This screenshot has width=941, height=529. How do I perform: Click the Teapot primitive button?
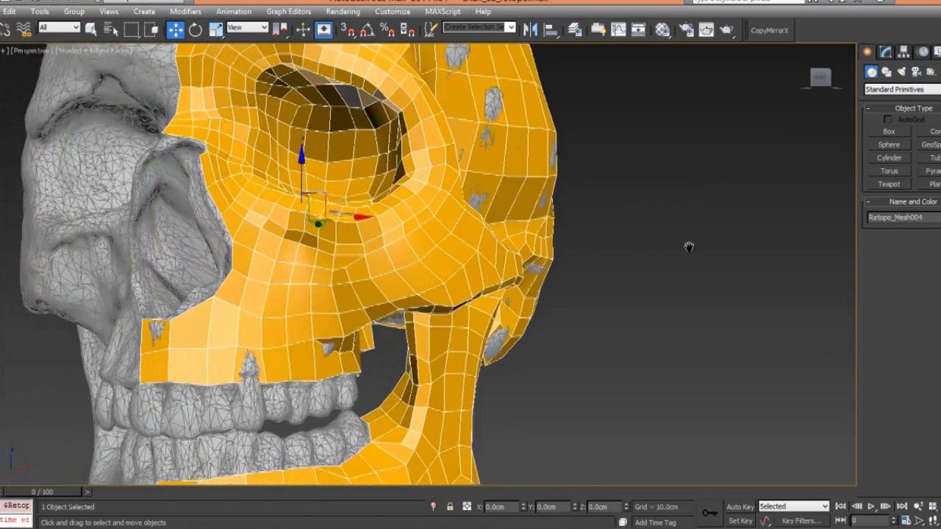[x=889, y=184]
